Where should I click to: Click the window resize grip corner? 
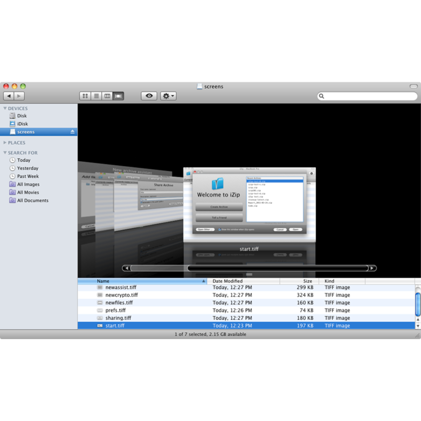[x=417, y=335]
